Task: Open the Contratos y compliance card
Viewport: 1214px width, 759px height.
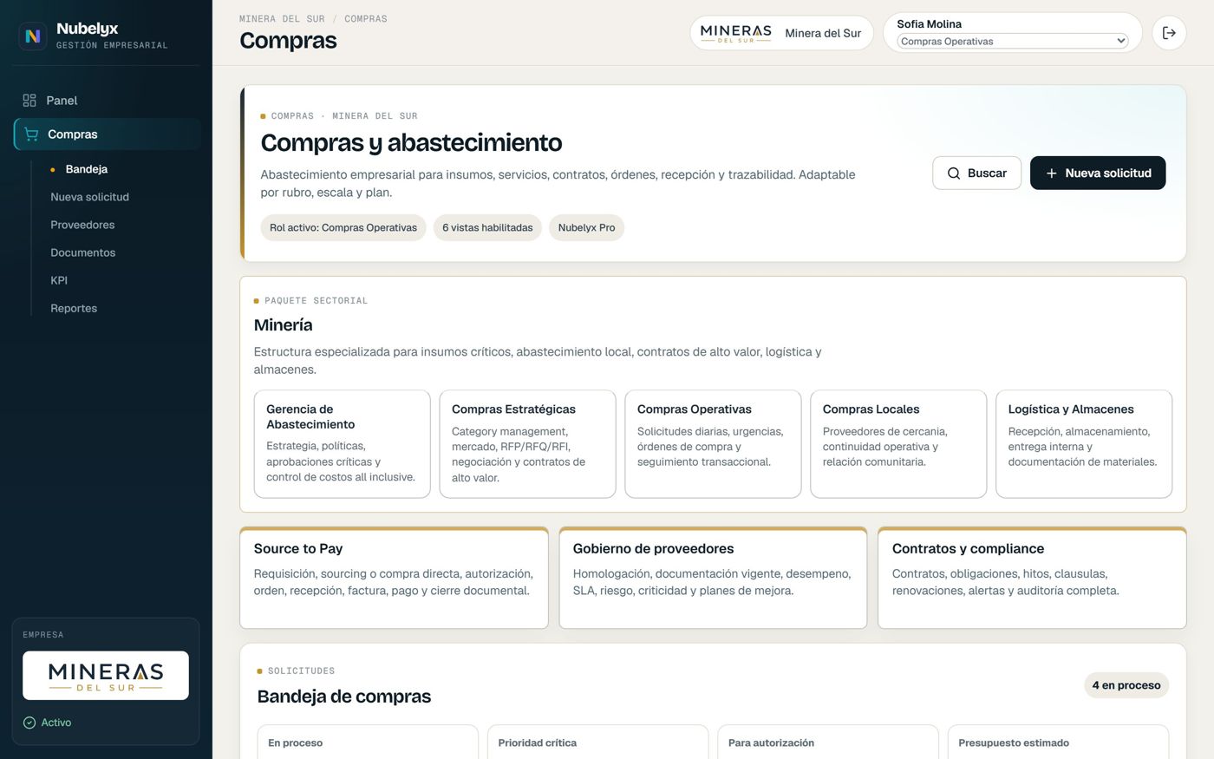Action: tap(1032, 578)
